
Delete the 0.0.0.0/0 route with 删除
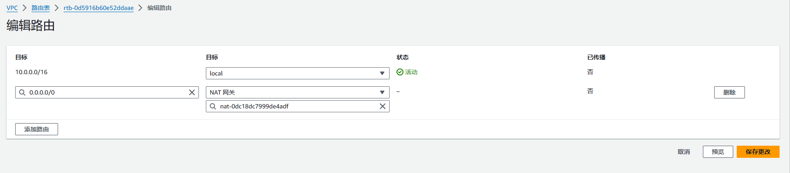pos(729,92)
